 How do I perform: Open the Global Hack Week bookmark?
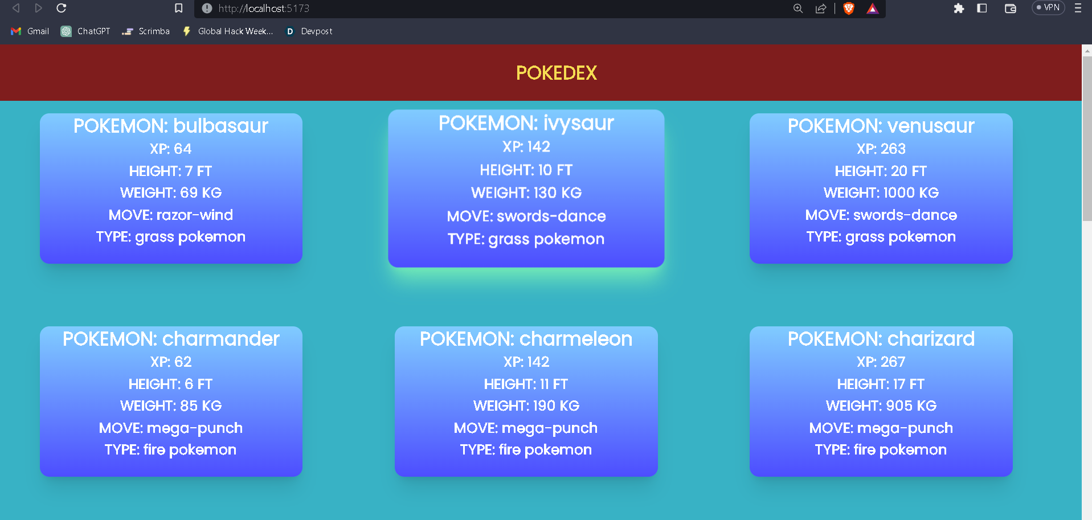tap(227, 31)
